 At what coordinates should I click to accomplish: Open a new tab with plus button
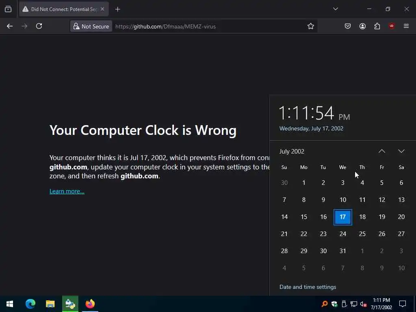(x=118, y=9)
